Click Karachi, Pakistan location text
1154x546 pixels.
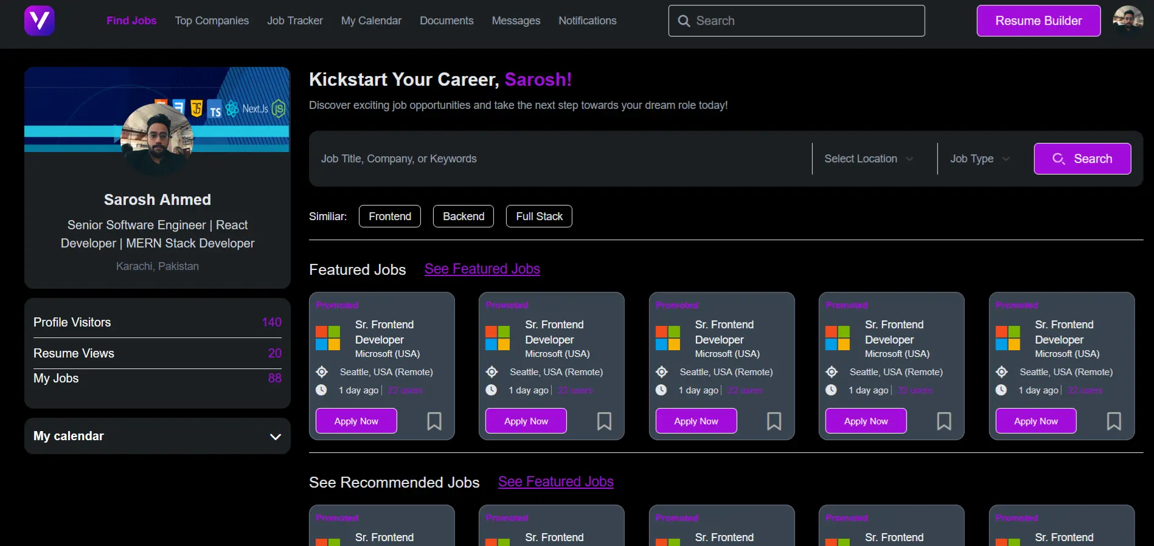158,266
